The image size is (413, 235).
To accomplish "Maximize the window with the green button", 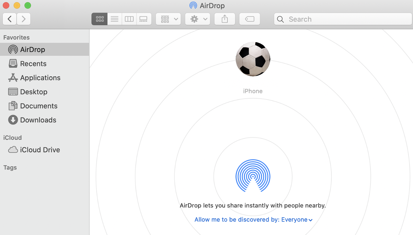I will [x=28, y=5].
